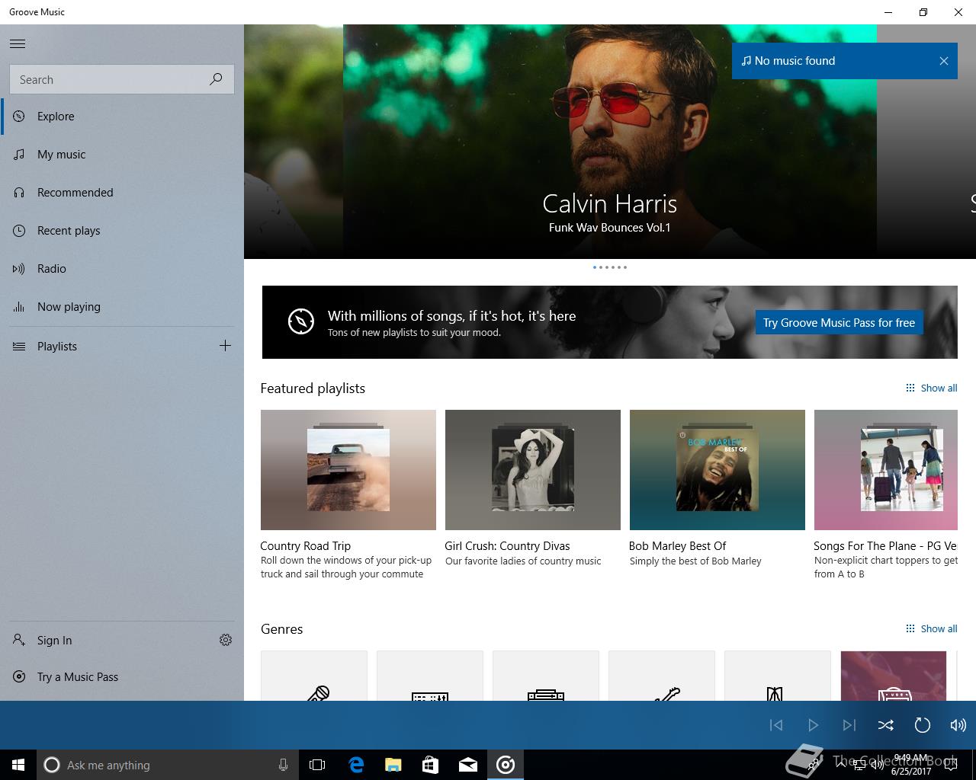Select the guitar genre tile
The height and width of the screenshot is (780, 976).
tap(662, 676)
